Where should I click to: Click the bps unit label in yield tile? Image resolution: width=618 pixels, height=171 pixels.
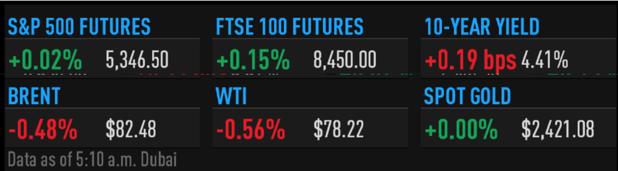[500, 61]
